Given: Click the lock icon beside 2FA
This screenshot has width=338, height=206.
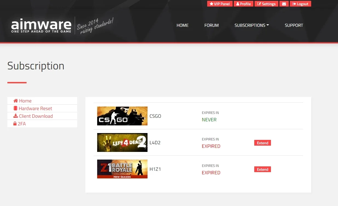Looking at the screenshot, I should click(15, 124).
